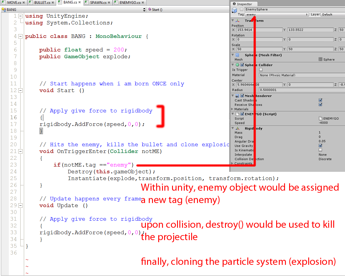The width and height of the screenshot is (345, 276).
Task: Edit the Center Y field
Action: pos(311,85)
